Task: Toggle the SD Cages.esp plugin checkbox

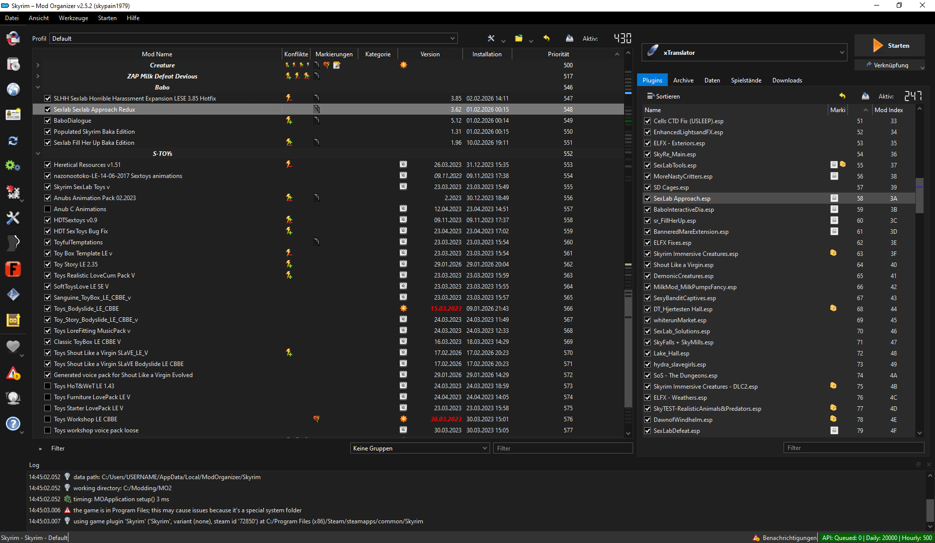Action: (648, 188)
